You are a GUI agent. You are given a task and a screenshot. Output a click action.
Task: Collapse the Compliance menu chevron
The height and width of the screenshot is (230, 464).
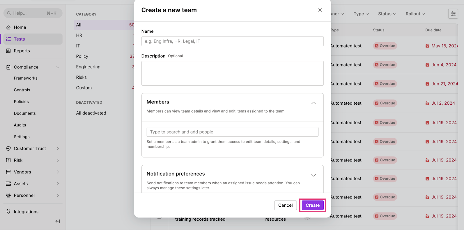tap(58, 67)
